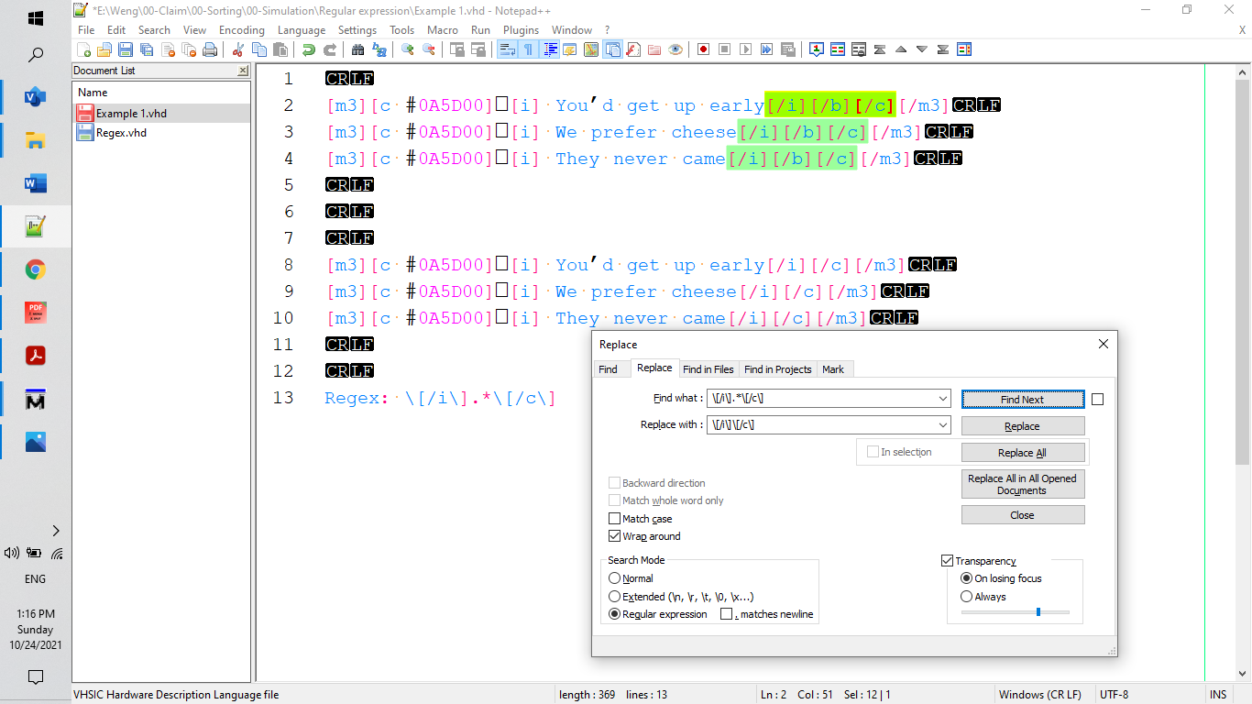Switch to Find in Projects tab

click(x=778, y=368)
